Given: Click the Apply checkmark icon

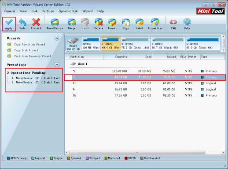Looking at the screenshot, I should click(x=9, y=22).
